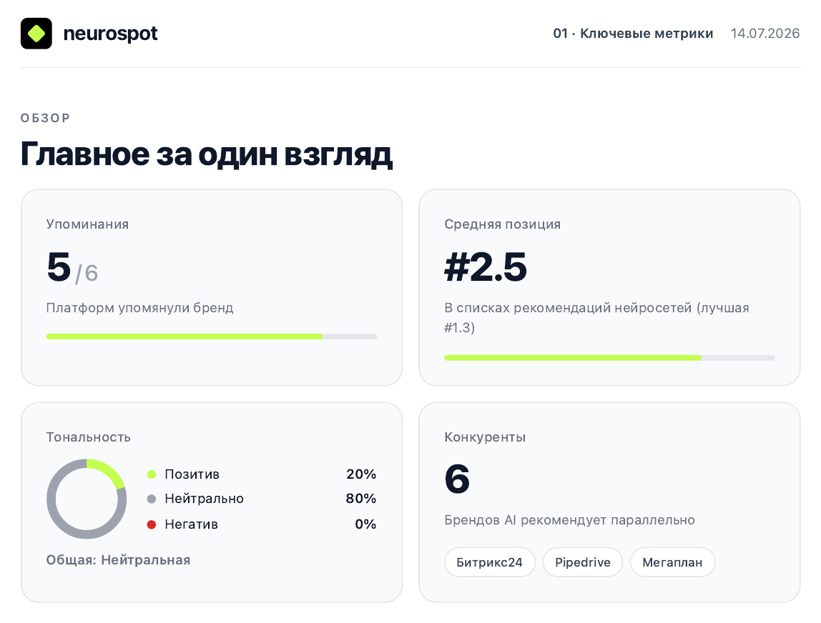Select the Мегаплан competitor chip
The width and height of the screenshot is (821, 623).
point(672,562)
